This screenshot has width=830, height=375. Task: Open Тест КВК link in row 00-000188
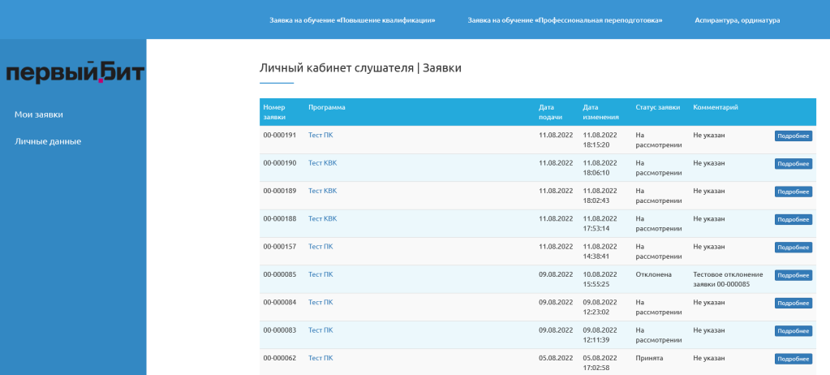click(x=322, y=218)
